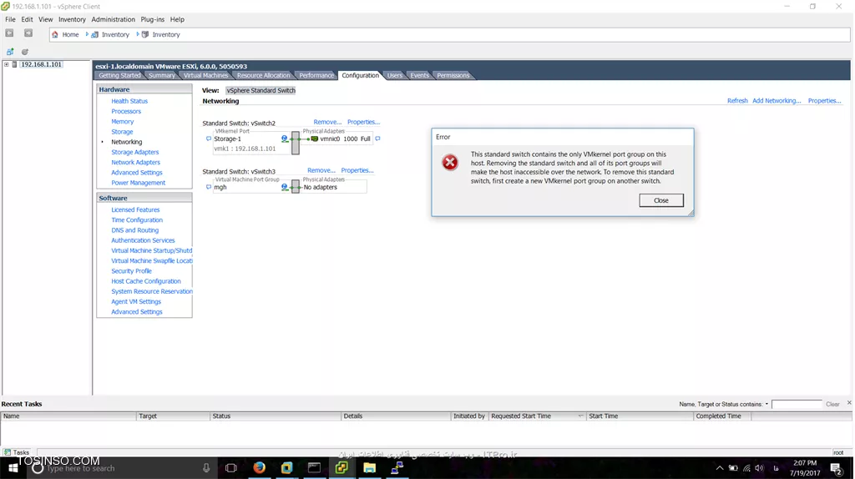
Task: Click the info bubble icon next to Storage-1
Action: pos(208,139)
